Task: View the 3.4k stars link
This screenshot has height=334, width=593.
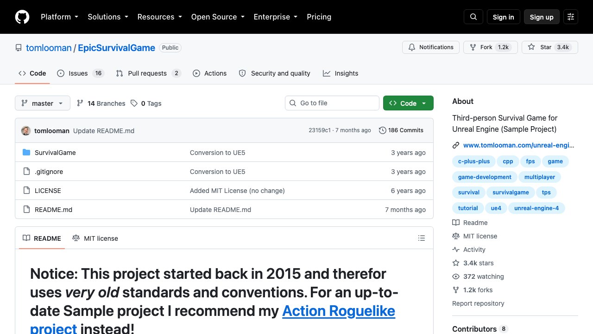Action: pos(473,263)
